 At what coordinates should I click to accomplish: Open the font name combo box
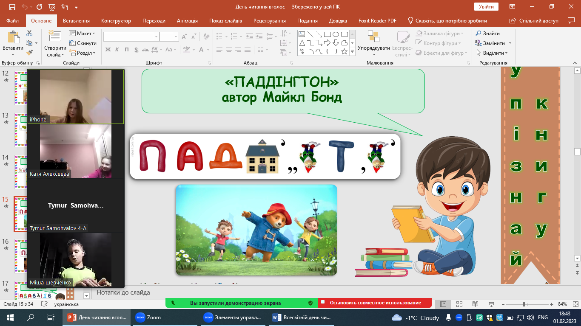tap(131, 37)
